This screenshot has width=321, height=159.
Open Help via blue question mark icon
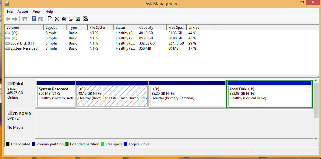pyautogui.click(x=34, y=19)
